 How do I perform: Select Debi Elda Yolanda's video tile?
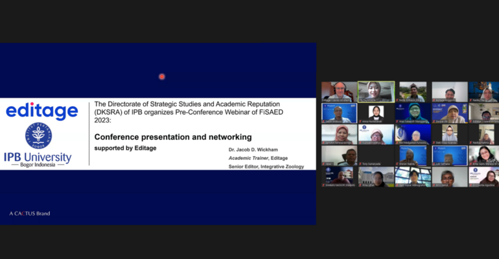point(450,133)
